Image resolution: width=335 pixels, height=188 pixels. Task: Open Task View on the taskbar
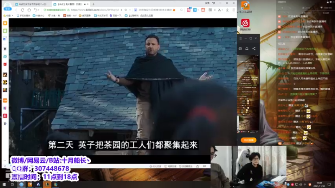tap(13, 184)
